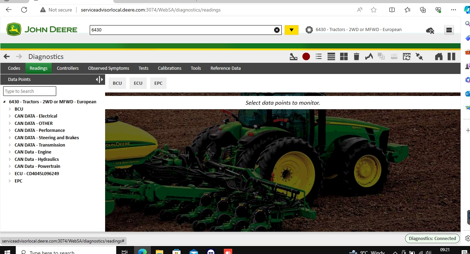Open the grid layout icon in the toolbar

(344, 56)
